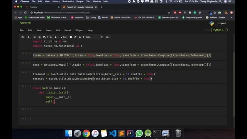
Task: Open the Chrome Bookmarks menu
Action: coord(68,2)
